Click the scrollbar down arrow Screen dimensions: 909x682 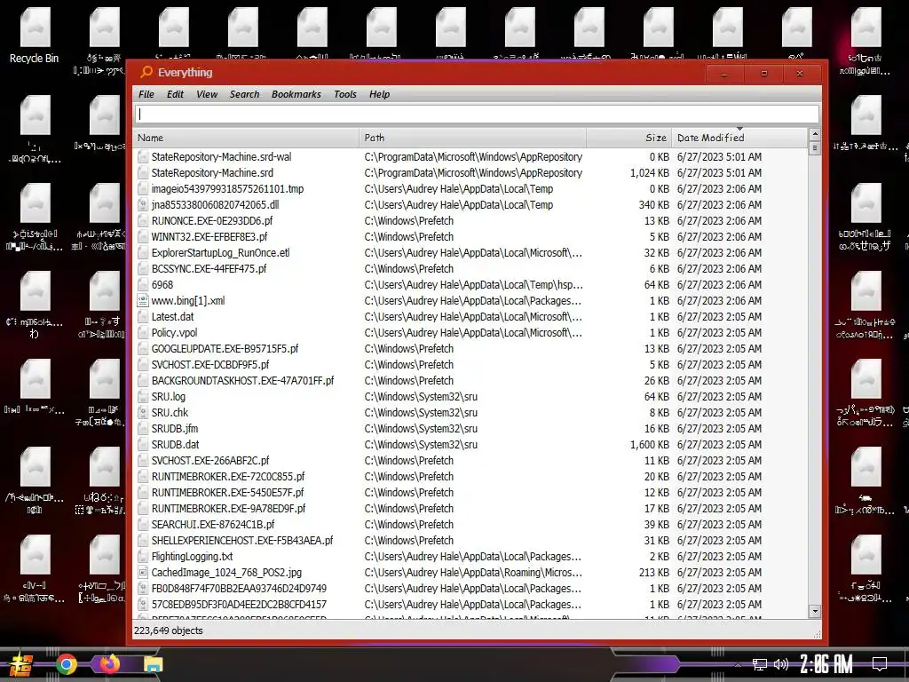pyautogui.click(x=815, y=611)
